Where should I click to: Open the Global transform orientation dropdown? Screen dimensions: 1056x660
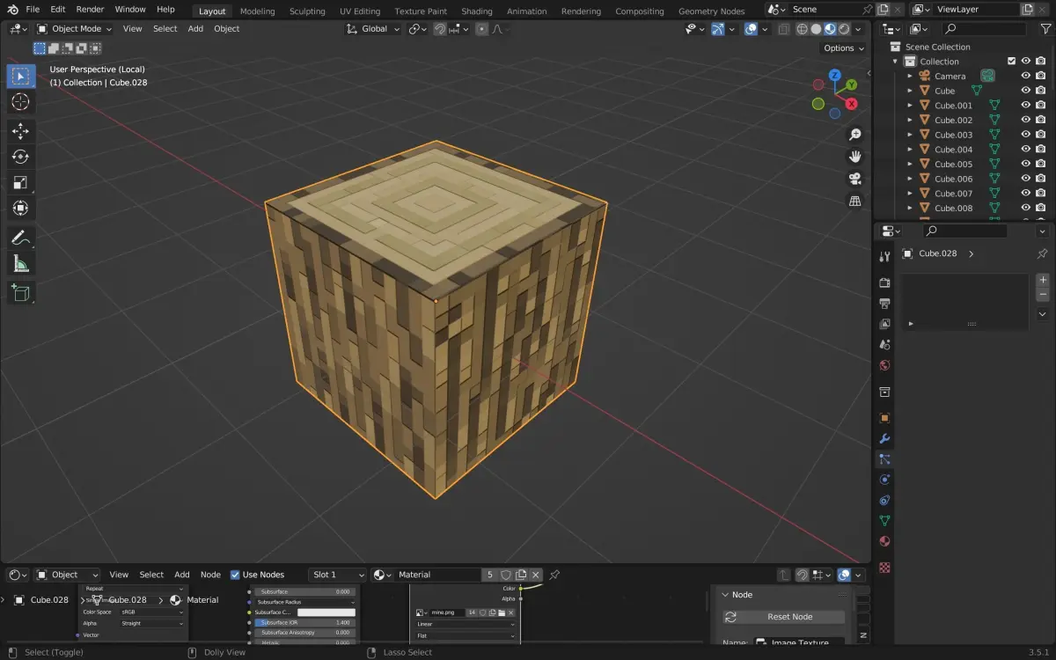pyautogui.click(x=374, y=28)
